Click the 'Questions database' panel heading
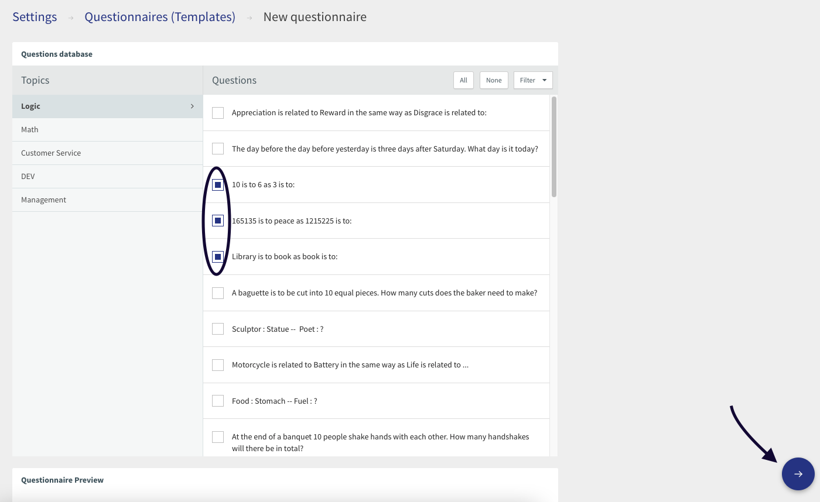 coord(57,54)
